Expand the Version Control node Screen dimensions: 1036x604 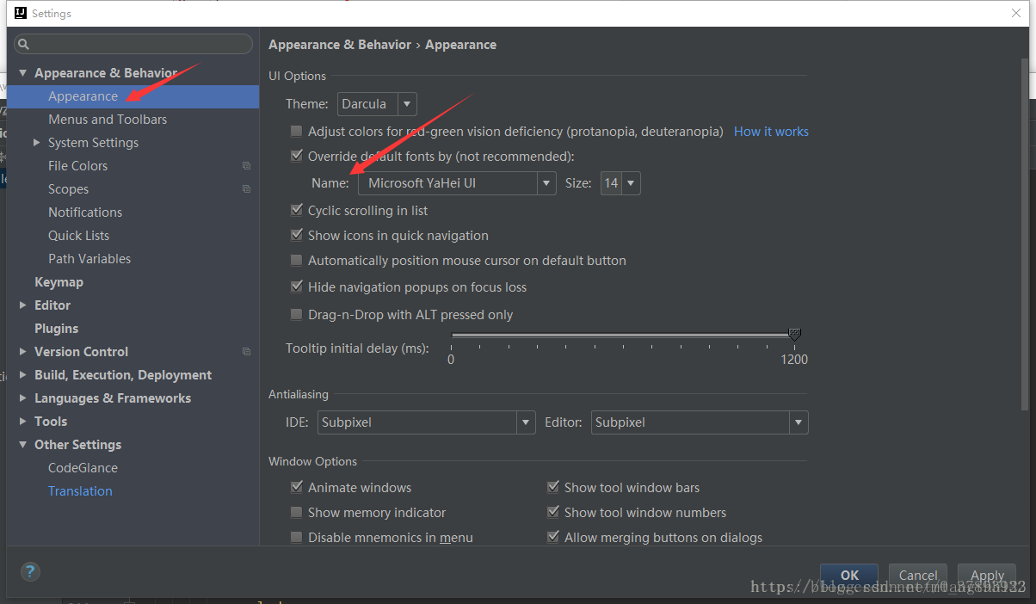pyautogui.click(x=23, y=352)
